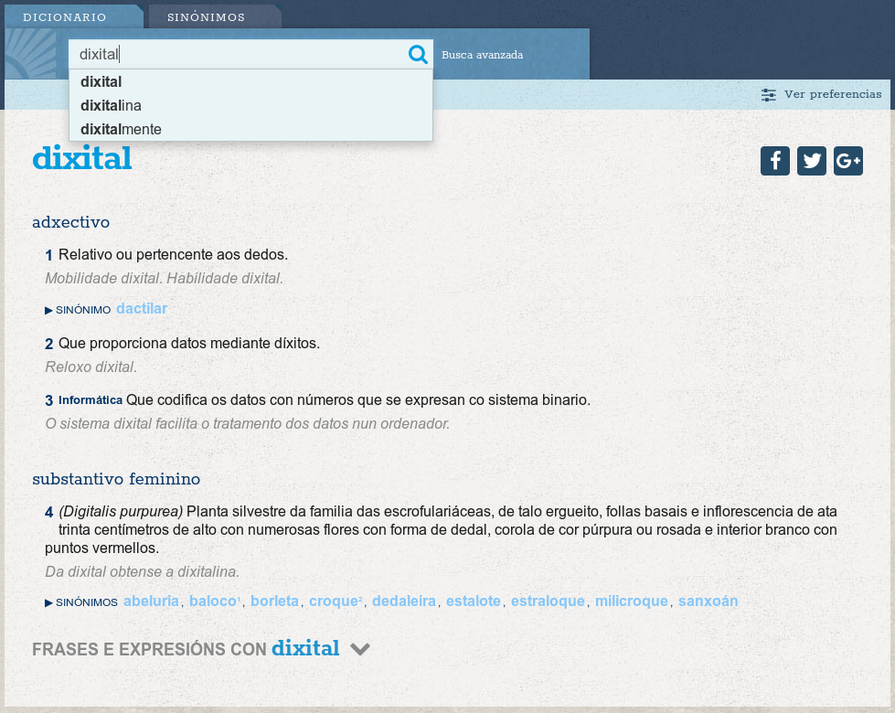
Task: Choose dixitalmente from the suggestion list
Action: pyautogui.click(x=121, y=129)
